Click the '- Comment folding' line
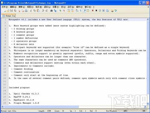This screenshot has width=150, height=113. pos(22,69)
